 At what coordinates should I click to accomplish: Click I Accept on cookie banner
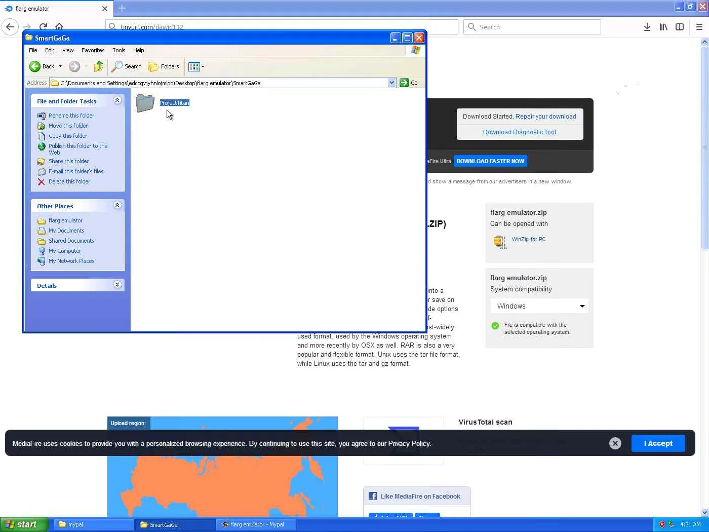pyautogui.click(x=658, y=443)
